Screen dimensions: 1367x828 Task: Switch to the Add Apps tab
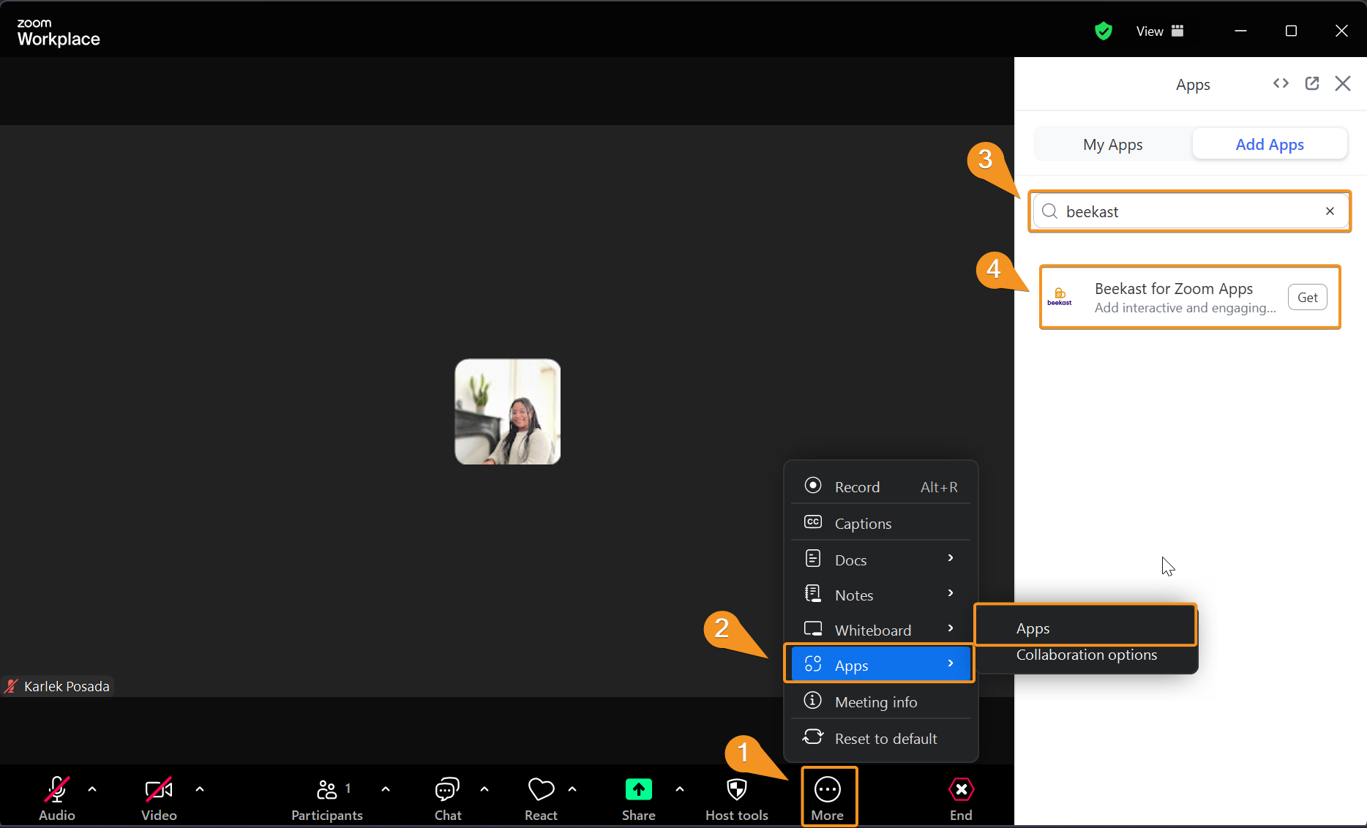1270,144
